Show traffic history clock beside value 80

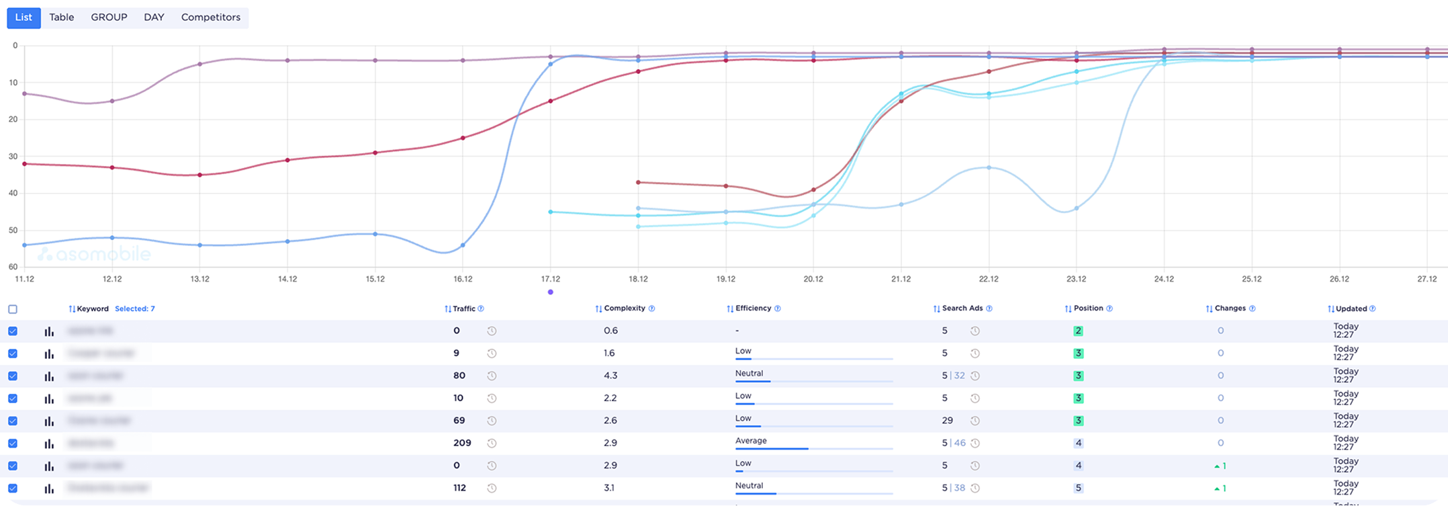tap(492, 376)
